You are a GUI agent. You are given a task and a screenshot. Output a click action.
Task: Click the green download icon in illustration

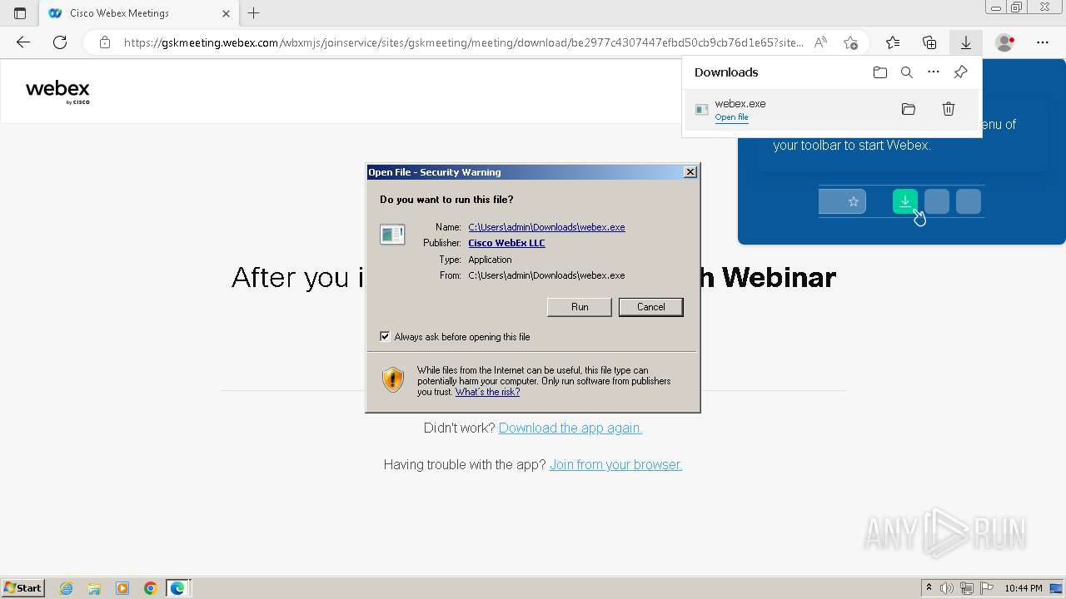tap(905, 201)
